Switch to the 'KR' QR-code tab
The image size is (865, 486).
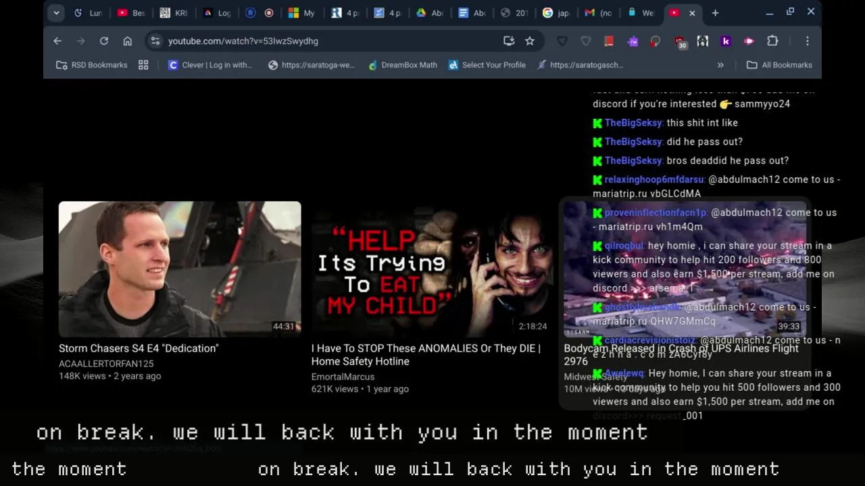[174, 13]
